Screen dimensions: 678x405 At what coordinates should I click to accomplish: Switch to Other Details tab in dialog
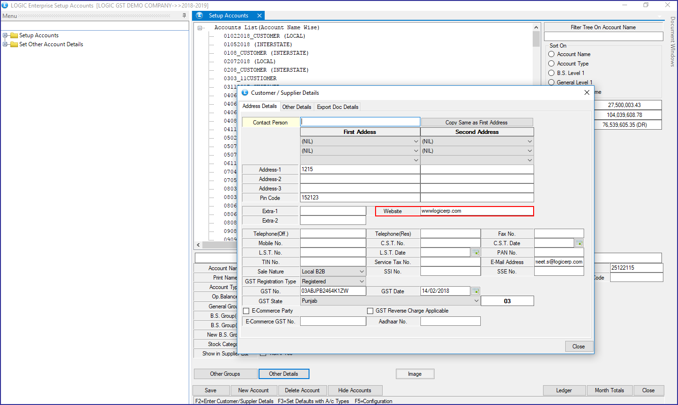point(297,107)
